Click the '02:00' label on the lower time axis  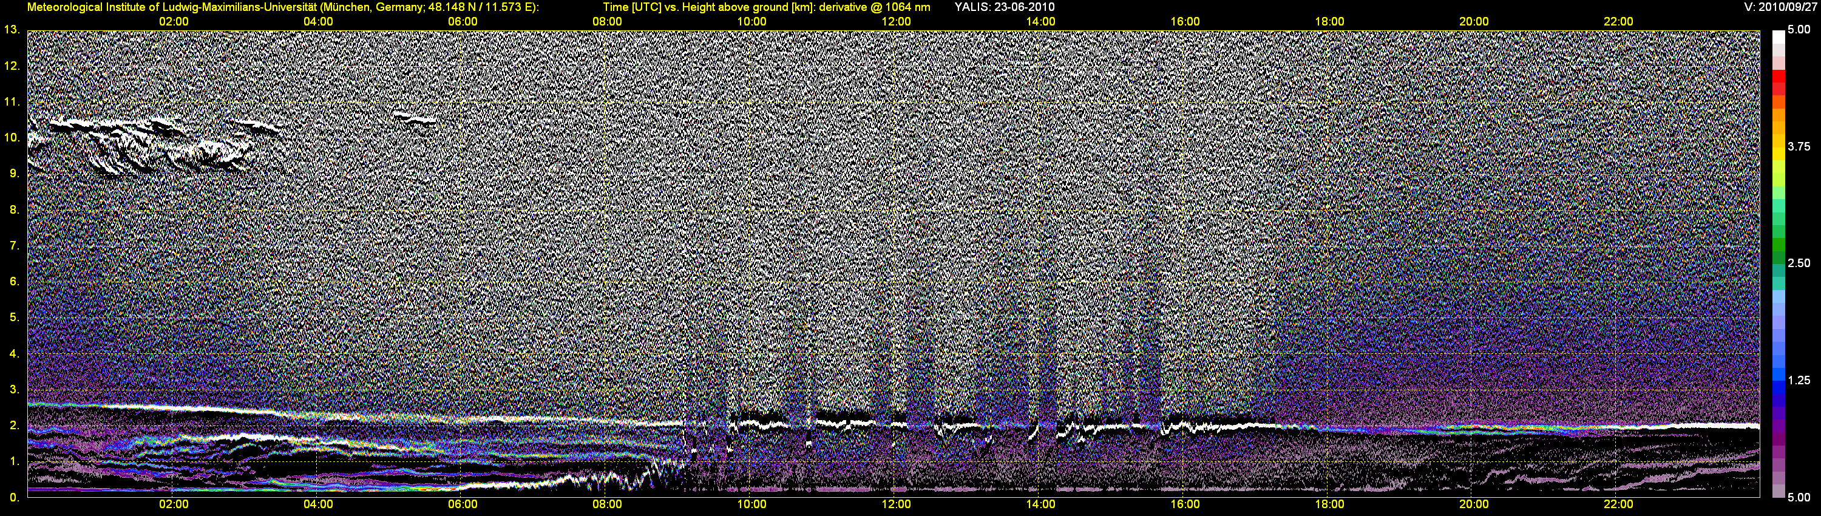pyautogui.click(x=173, y=504)
